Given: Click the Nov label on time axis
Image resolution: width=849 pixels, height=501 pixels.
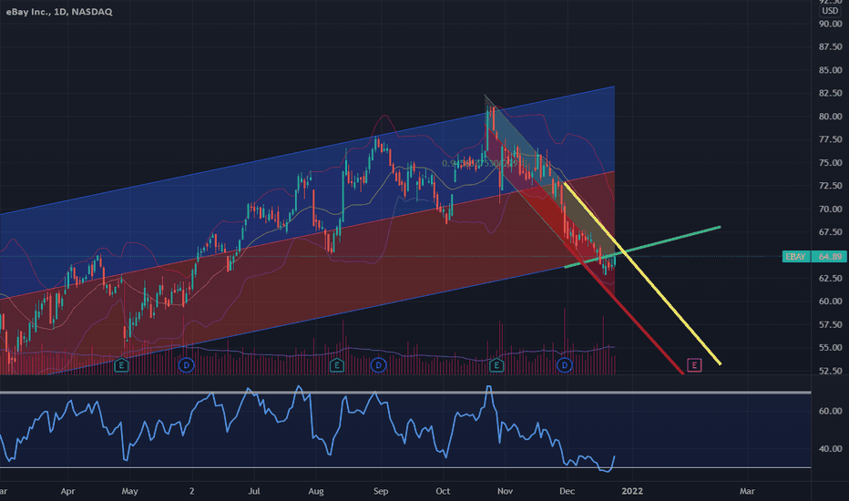Looking at the screenshot, I should 505,491.
